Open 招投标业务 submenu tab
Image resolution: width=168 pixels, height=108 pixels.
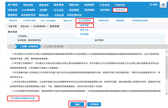coord(104,20)
